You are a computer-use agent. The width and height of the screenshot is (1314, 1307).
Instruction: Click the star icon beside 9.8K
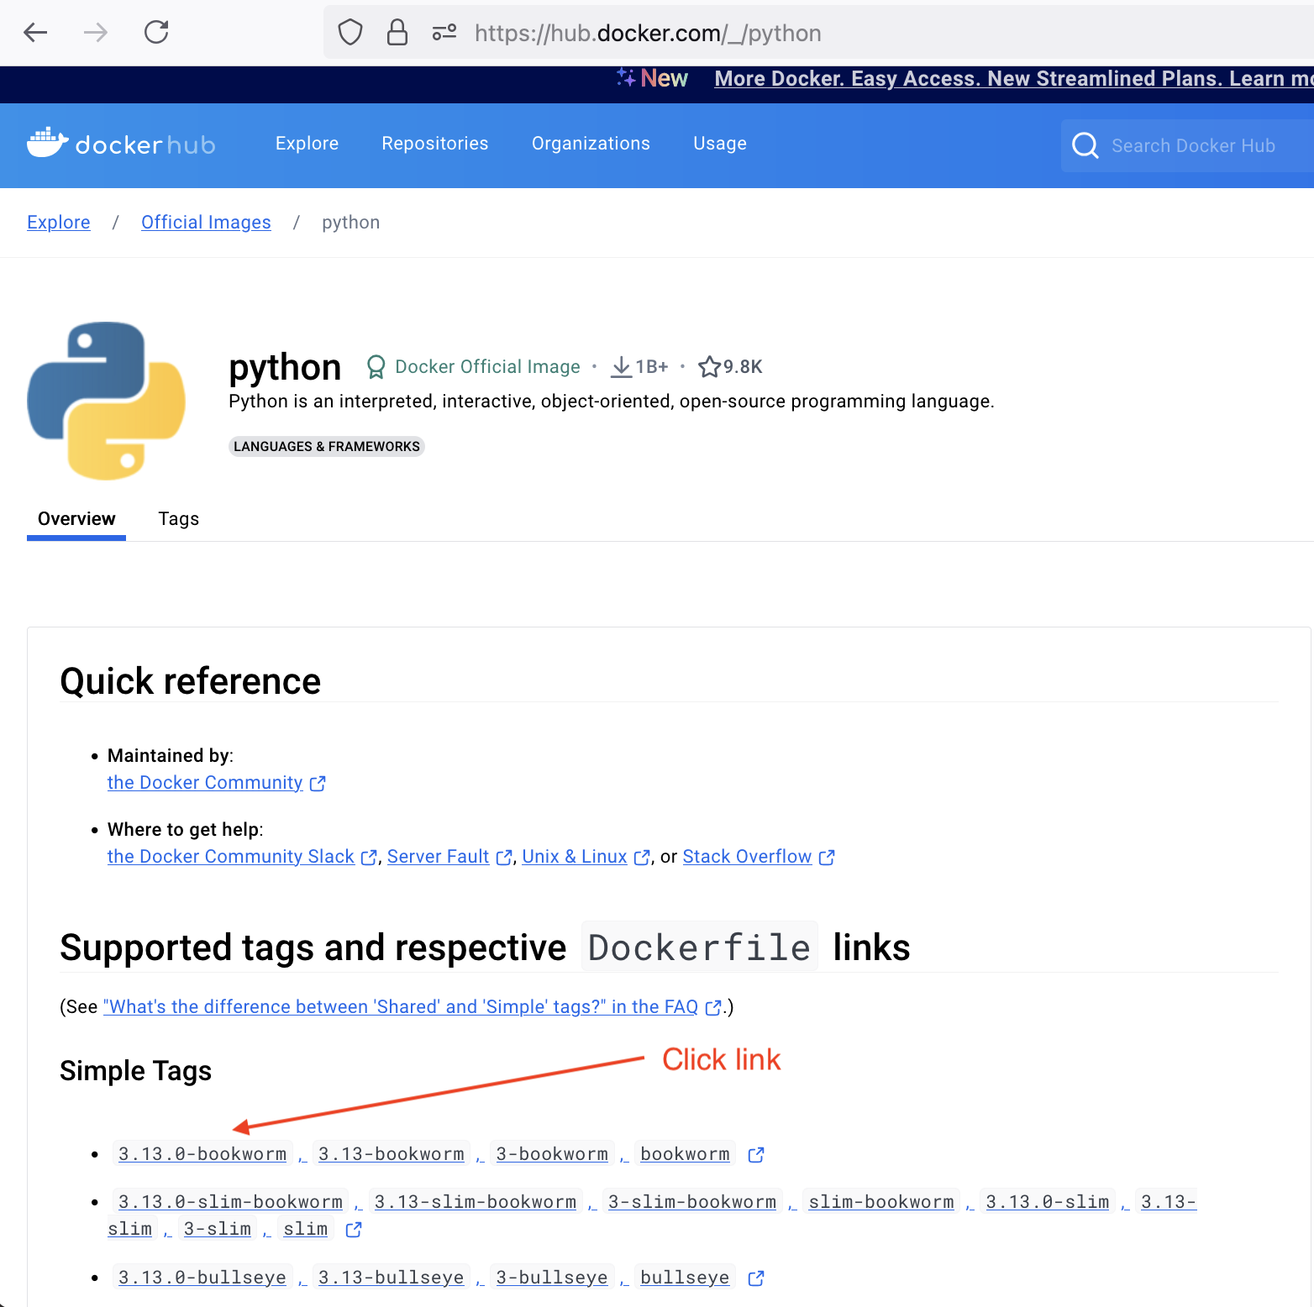coord(710,367)
